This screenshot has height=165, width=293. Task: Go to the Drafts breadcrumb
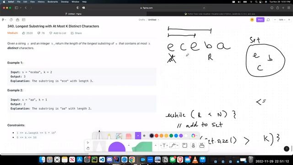pyautogui.click(x=141, y=20)
